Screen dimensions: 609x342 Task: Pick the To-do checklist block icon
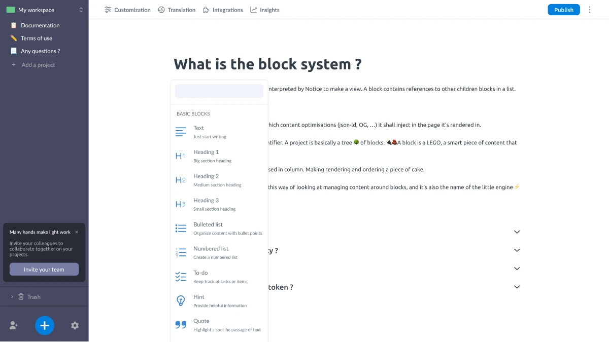point(181,277)
